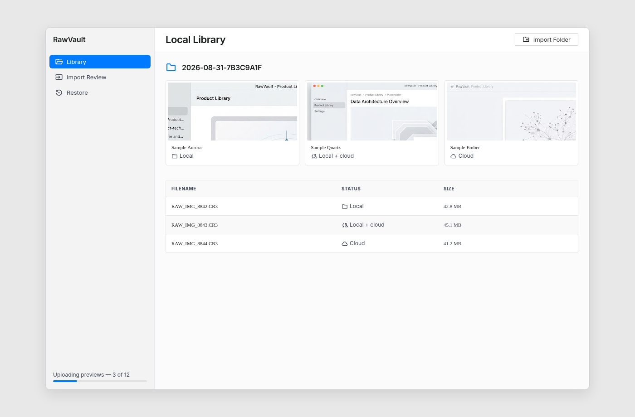Click the 42.8 MB size value
635x417 pixels.
[x=452, y=206]
